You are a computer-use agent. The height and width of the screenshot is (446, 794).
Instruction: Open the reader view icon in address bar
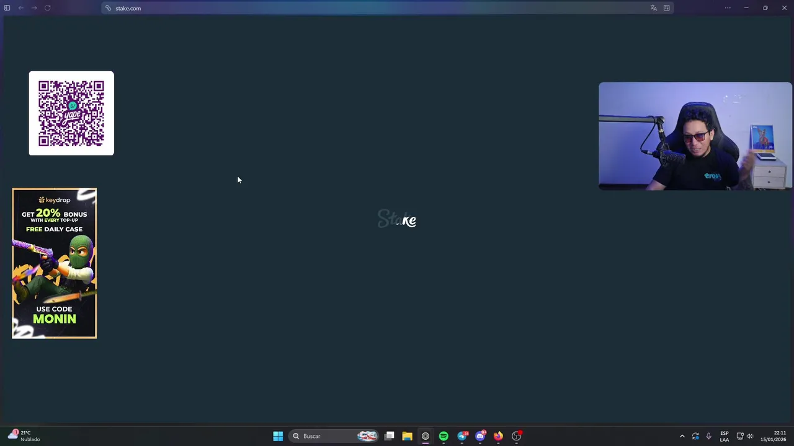tap(666, 8)
